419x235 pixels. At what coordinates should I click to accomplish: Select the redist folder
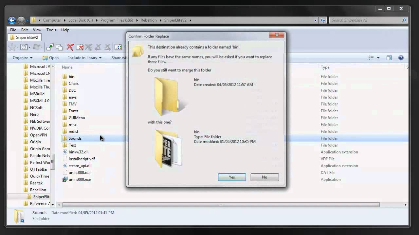(x=73, y=131)
